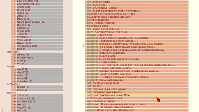The width and height of the screenshot is (199, 112).
Task: Click the plus icon beside TODO [19]
Action: pyautogui.click(x=15, y=95)
